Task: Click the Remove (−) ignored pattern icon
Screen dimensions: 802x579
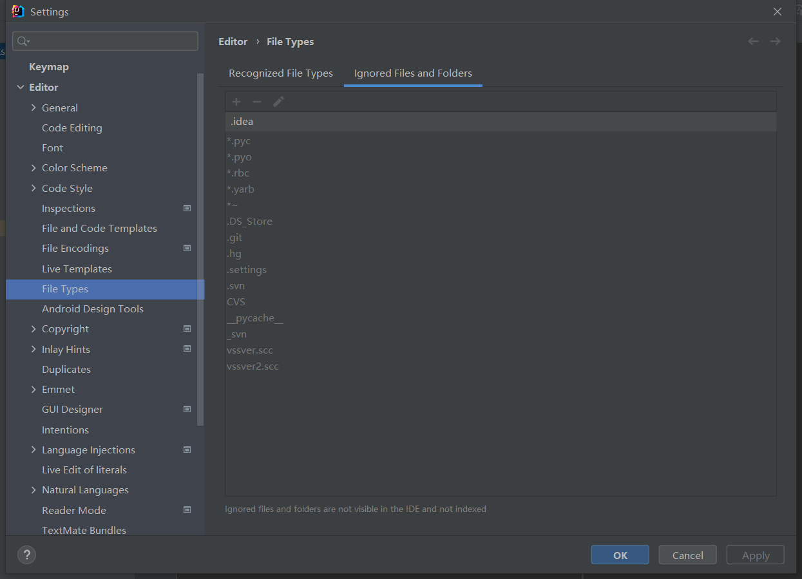Action: click(257, 102)
